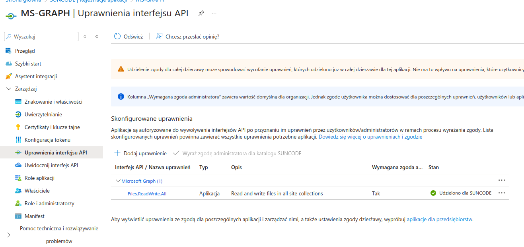Image resolution: width=524 pixels, height=247 pixels.
Task: Click the key icon for Certyfikaty i klucze tajne
Action: [18, 127]
